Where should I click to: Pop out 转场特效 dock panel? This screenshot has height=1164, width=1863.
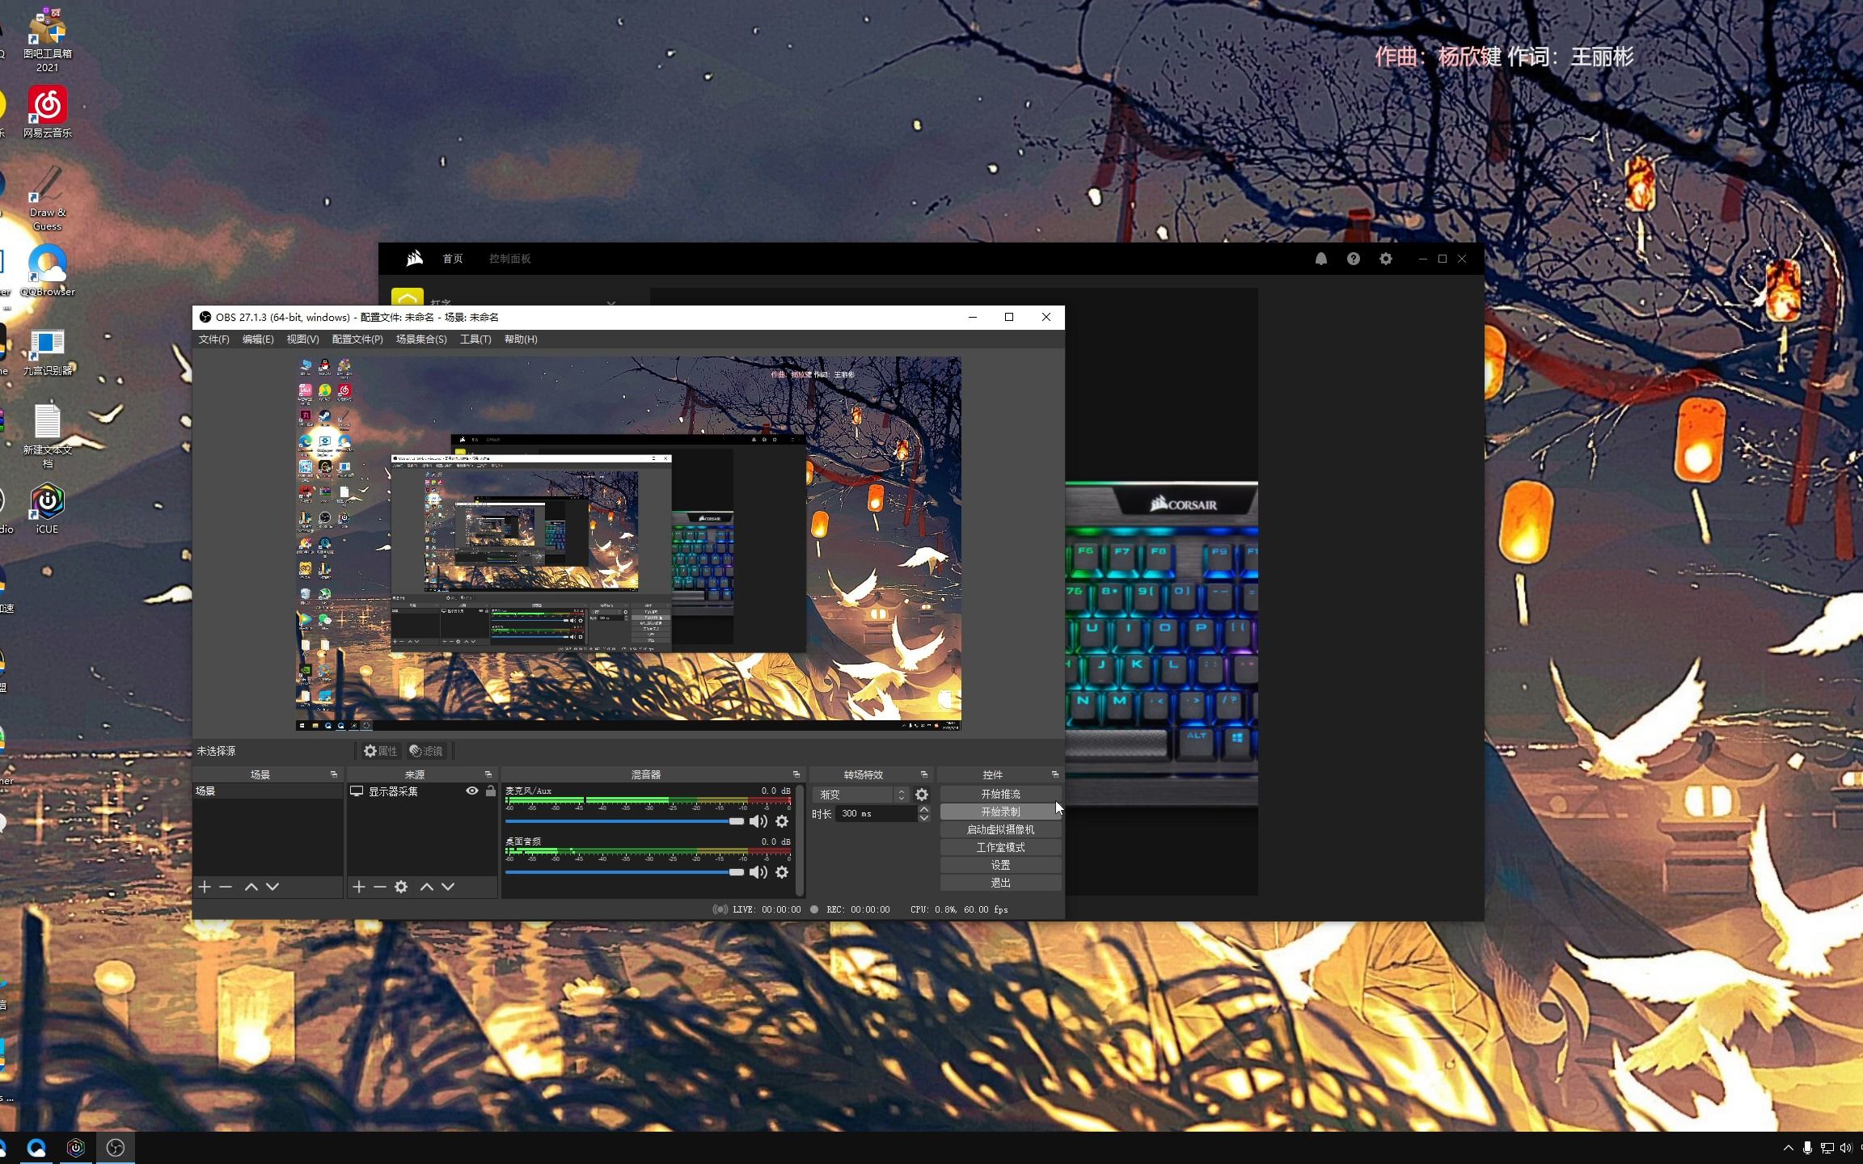click(923, 774)
